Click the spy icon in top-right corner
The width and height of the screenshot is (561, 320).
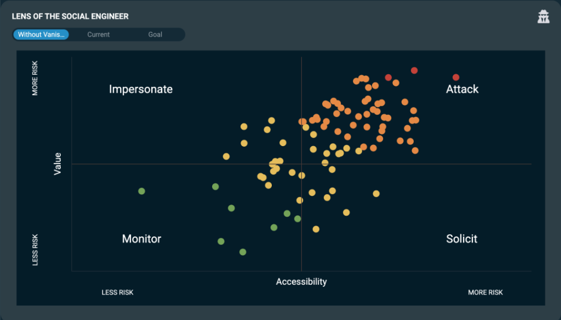(x=543, y=17)
